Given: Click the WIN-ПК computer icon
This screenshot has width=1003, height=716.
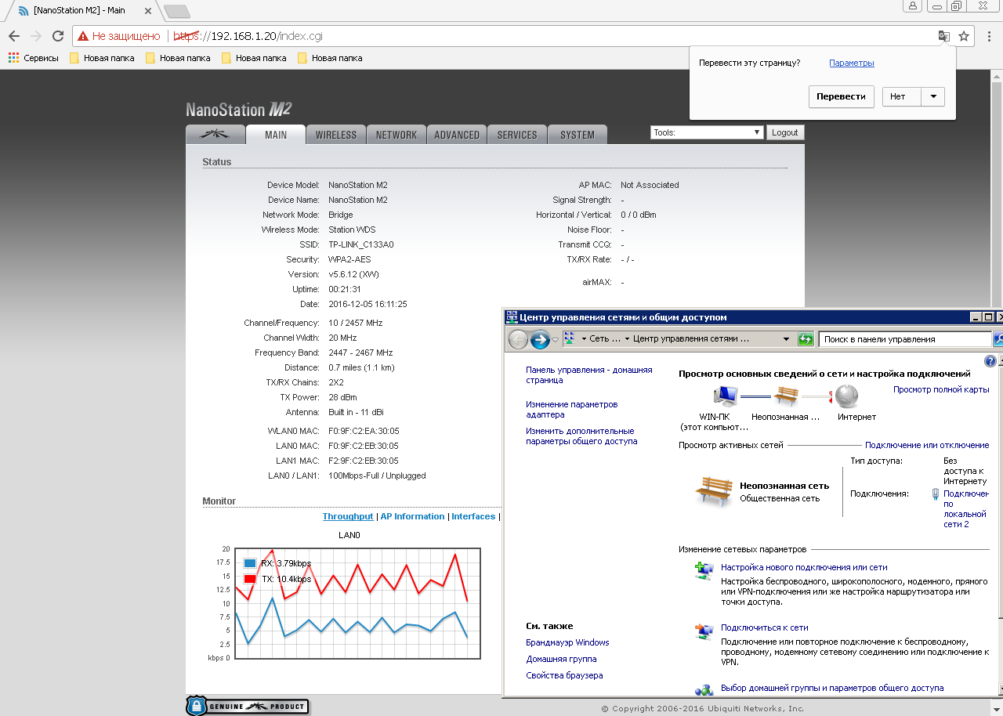Looking at the screenshot, I should [x=726, y=396].
